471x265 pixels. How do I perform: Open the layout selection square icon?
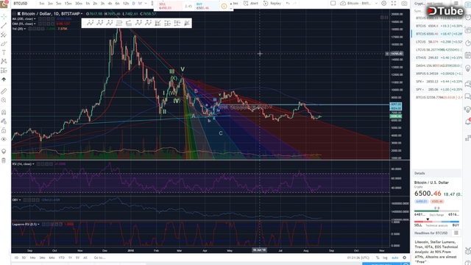click(x=333, y=3)
